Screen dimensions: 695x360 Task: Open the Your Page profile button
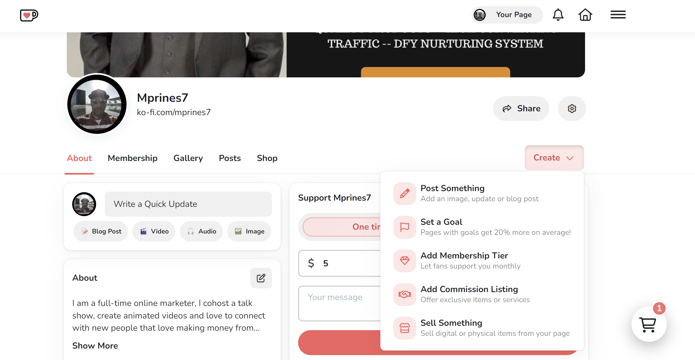coord(507,15)
